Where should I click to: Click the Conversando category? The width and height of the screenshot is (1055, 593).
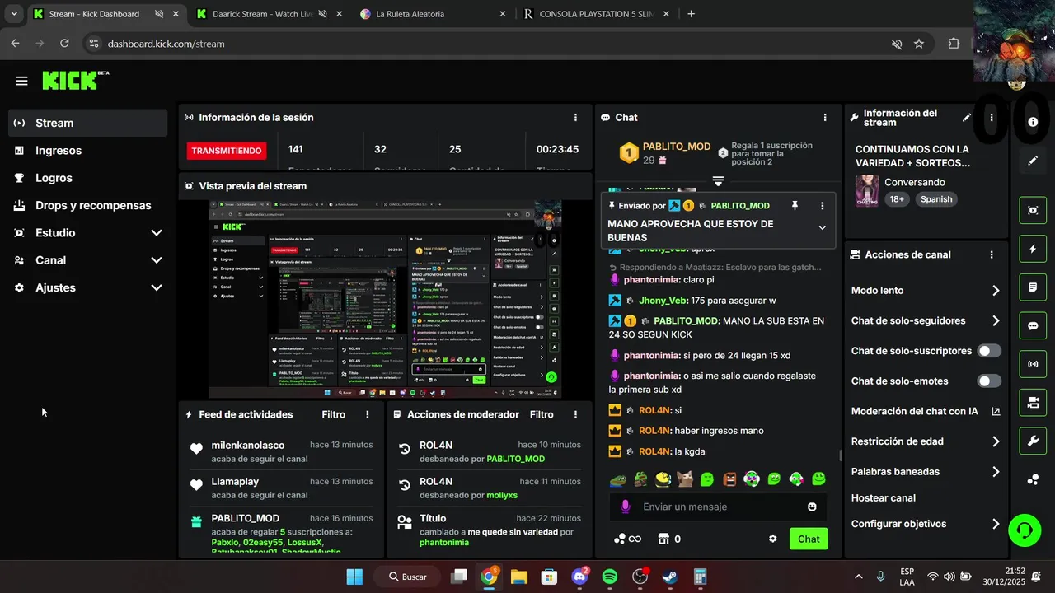click(x=915, y=182)
